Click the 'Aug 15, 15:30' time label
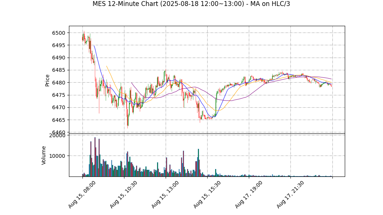 click(x=207, y=194)
